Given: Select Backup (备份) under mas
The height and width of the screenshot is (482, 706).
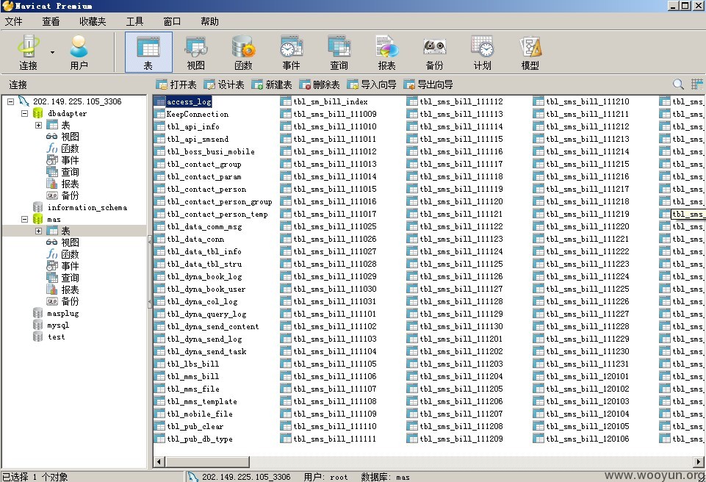Looking at the screenshot, I should click(x=70, y=301).
